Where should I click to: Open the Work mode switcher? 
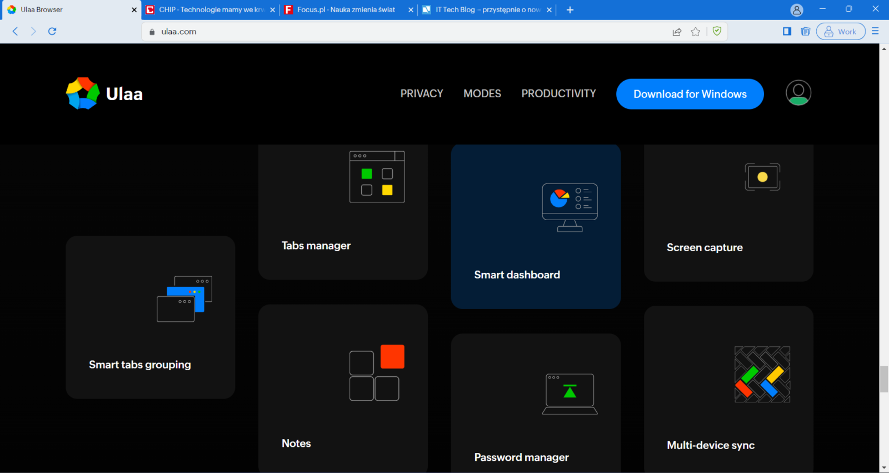840,32
